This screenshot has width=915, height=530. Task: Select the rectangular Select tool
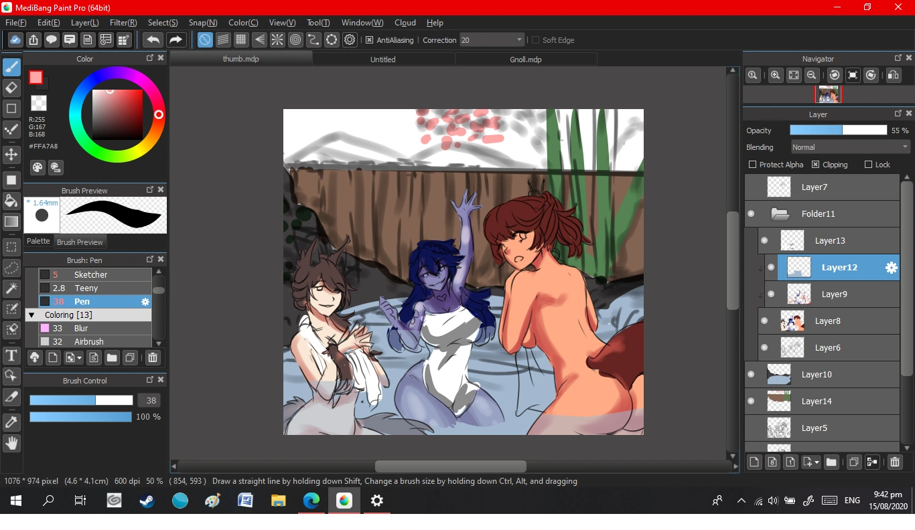(x=11, y=247)
